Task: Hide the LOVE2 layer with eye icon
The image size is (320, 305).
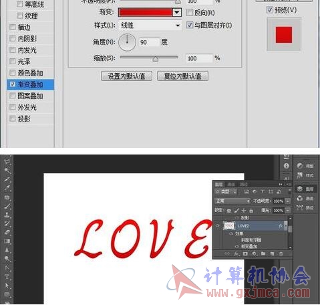Action: (217, 226)
